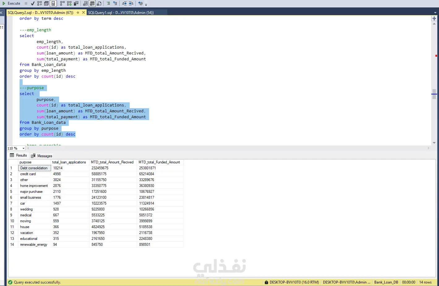Viewport: 439px width, 286px height.
Task: Click the medical purpose cell
Action: [x=34, y=215]
